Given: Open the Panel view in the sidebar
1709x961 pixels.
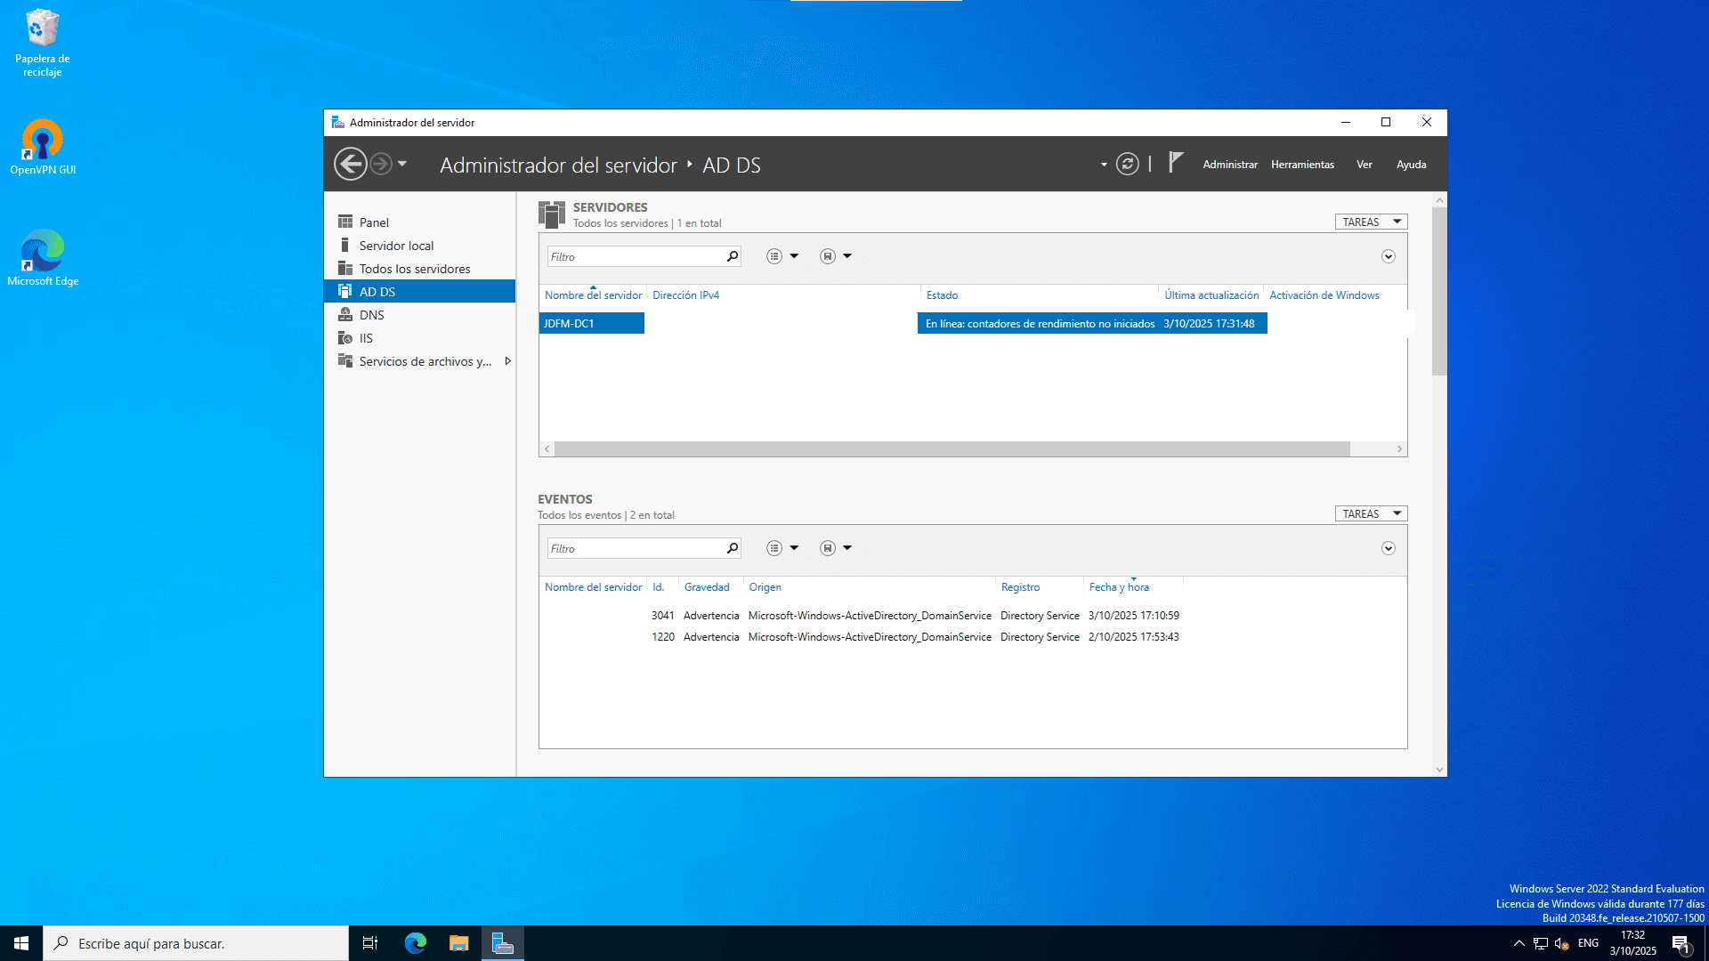Looking at the screenshot, I should [374, 222].
